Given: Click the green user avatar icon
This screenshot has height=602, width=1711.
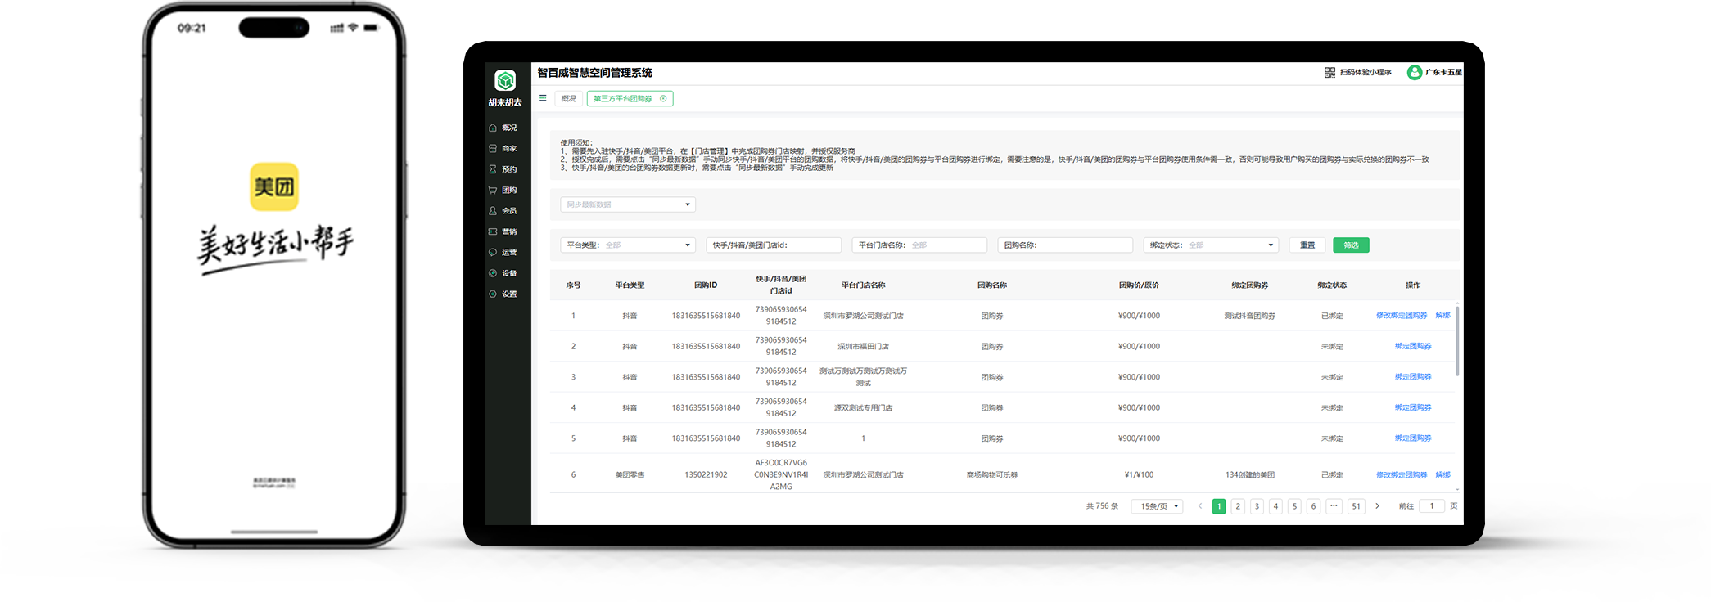Looking at the screenshot, I should tap(1414, 72).
